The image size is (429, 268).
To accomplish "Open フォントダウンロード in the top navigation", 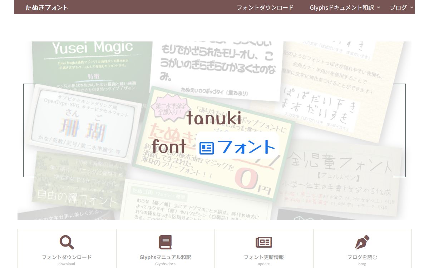I will [265, 8].
